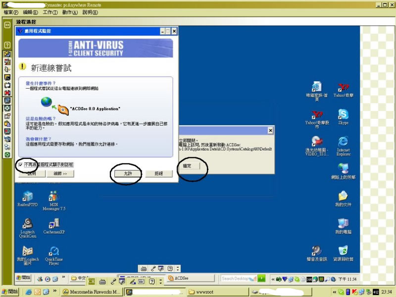Screen dimensions: 396x297
Task: Click the CachemanXP desktop shortcut
Action: pos(54,226)
